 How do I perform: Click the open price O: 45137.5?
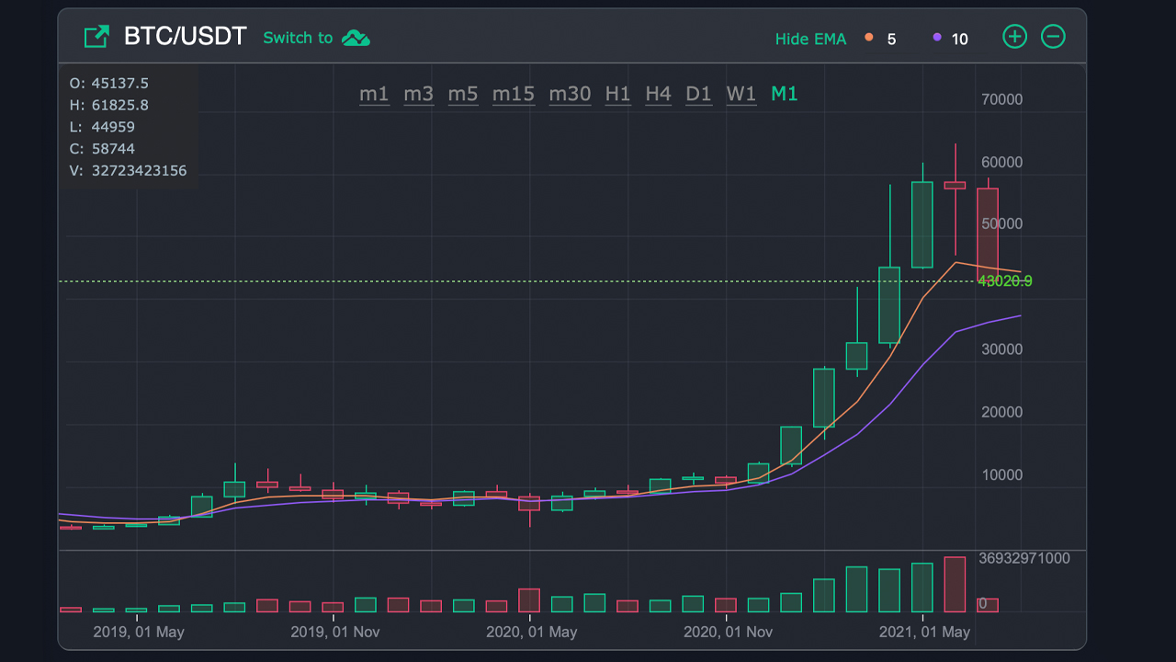click(x=109, y=83)
